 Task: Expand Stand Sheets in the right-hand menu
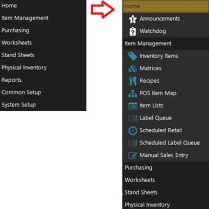point(166,193)
